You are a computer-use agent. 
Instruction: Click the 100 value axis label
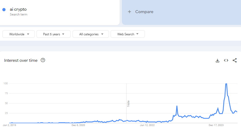[x=6, y=83]
